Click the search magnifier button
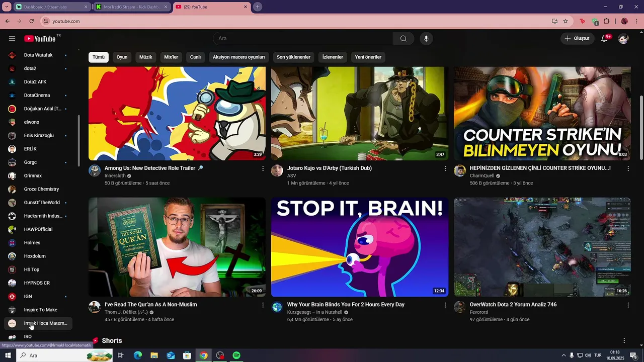Viewport: 644px width, 362px height. click(404, 39)
